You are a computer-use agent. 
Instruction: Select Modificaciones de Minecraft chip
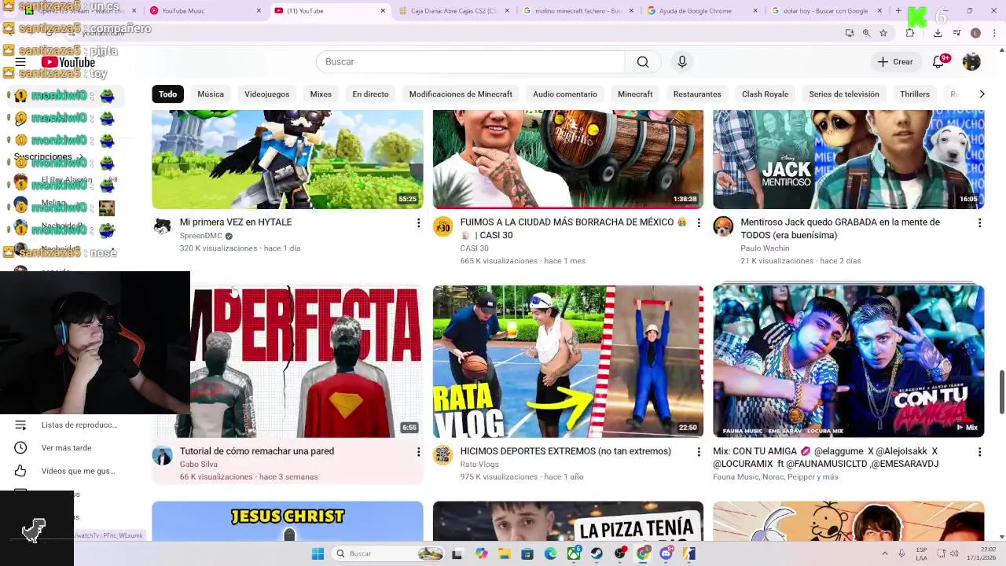tap(461, 94)
